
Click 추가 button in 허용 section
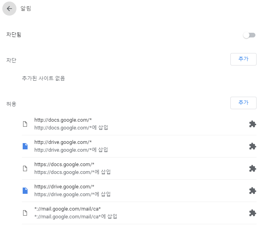pos(243,103)
